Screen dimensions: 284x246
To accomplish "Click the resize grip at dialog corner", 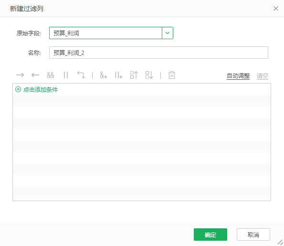I will coord(280,242).
